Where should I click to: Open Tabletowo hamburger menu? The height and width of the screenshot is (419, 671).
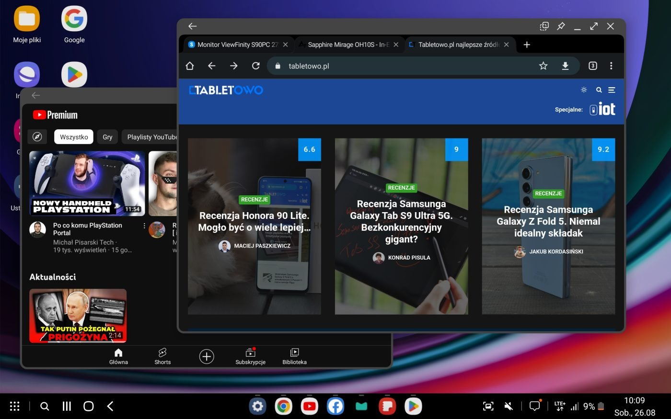[x=612, y=90]
